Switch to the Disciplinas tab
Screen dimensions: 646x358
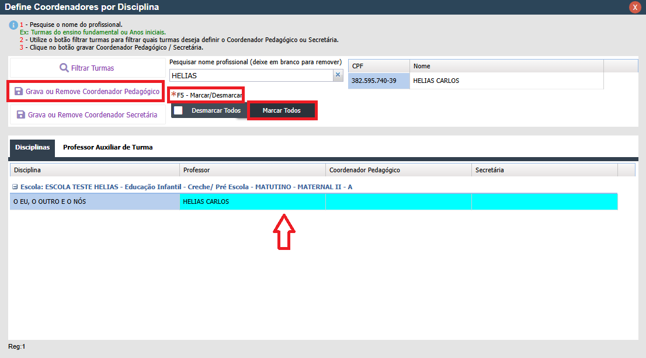[32, 148]
